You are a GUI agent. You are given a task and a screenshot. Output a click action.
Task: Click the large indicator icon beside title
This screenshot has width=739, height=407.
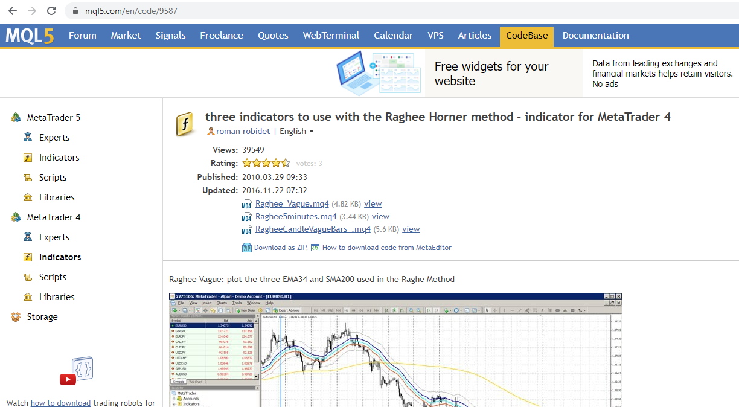coord(185,124)
